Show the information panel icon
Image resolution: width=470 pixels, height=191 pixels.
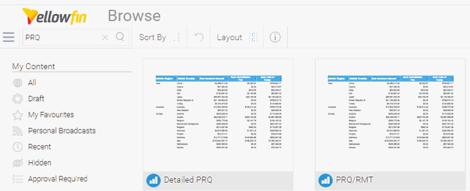pyautogui.click(x=275, y=37)
